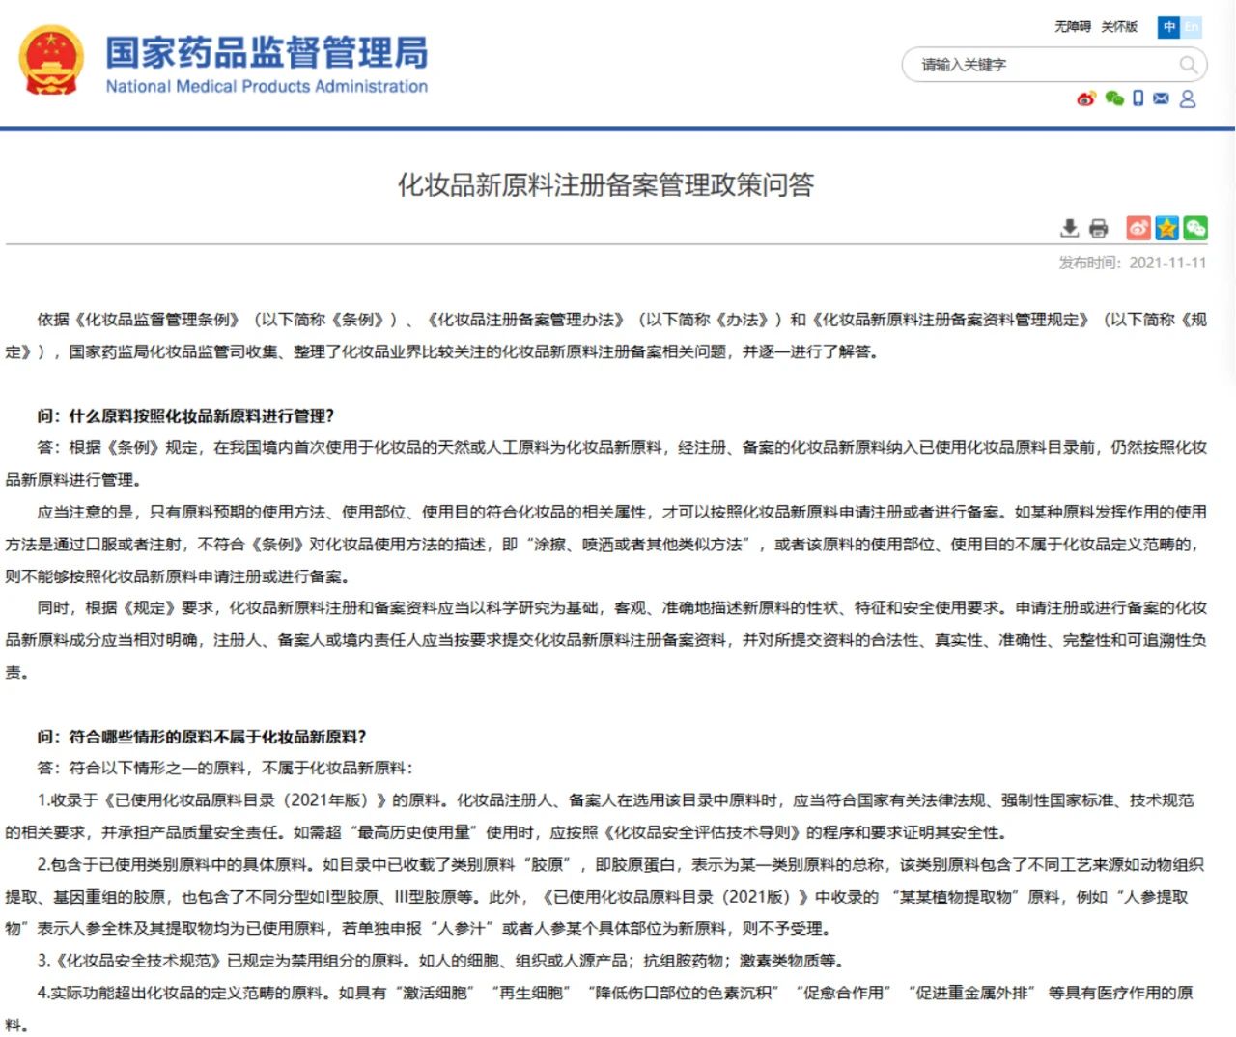Click the Weibo icon below the search box

(x=1086, y=98)
